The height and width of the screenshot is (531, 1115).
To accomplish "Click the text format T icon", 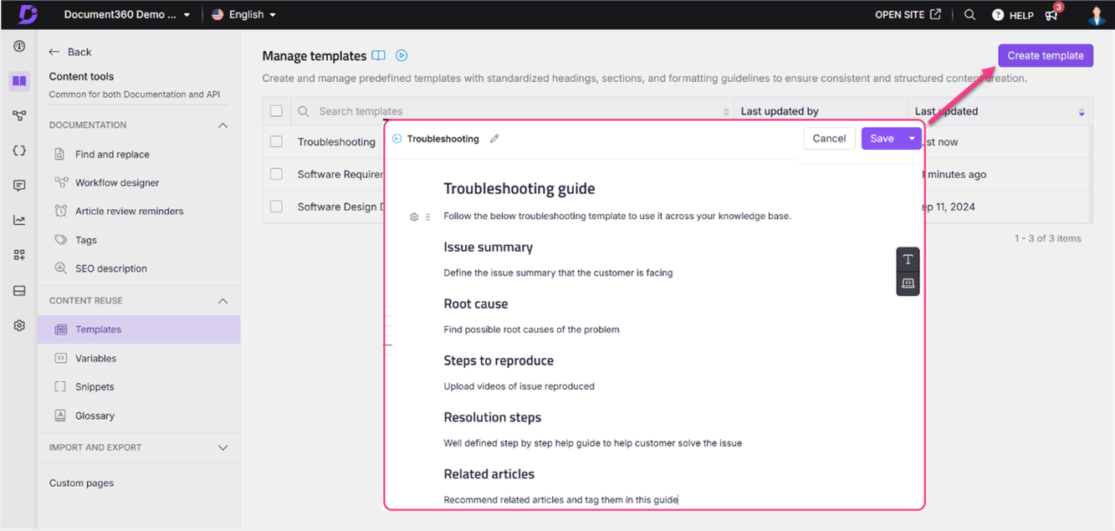I will click(908, 259).
